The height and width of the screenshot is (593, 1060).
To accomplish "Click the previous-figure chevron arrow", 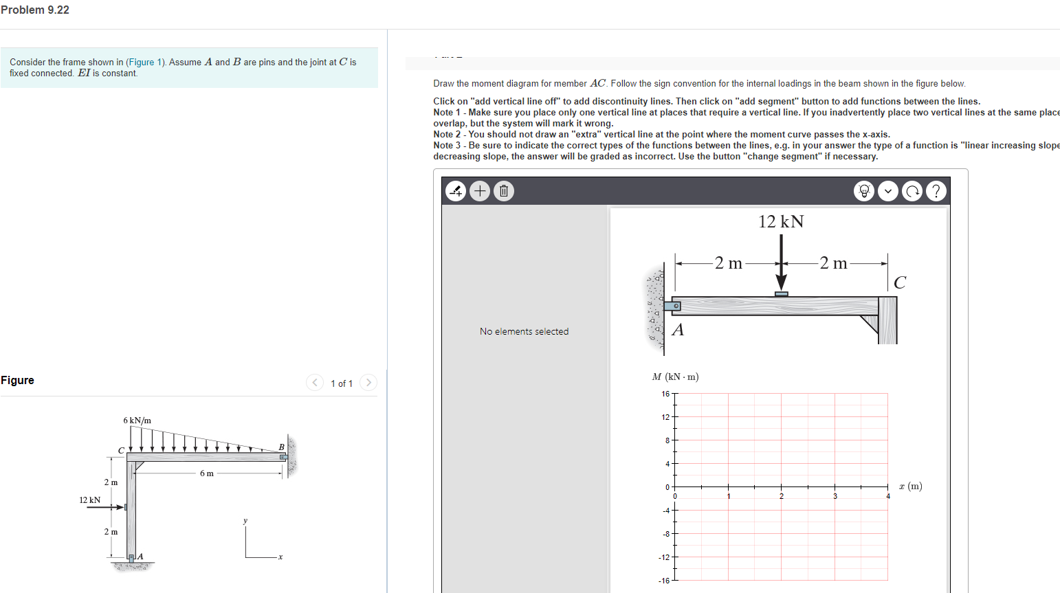I will (314, 383).
